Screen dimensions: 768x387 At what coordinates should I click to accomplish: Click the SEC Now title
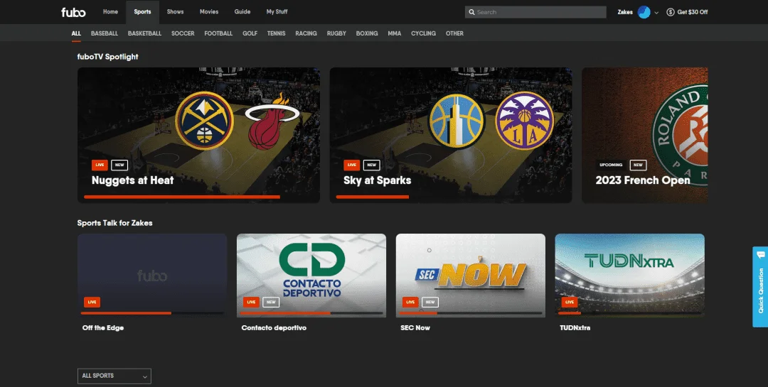415,328
